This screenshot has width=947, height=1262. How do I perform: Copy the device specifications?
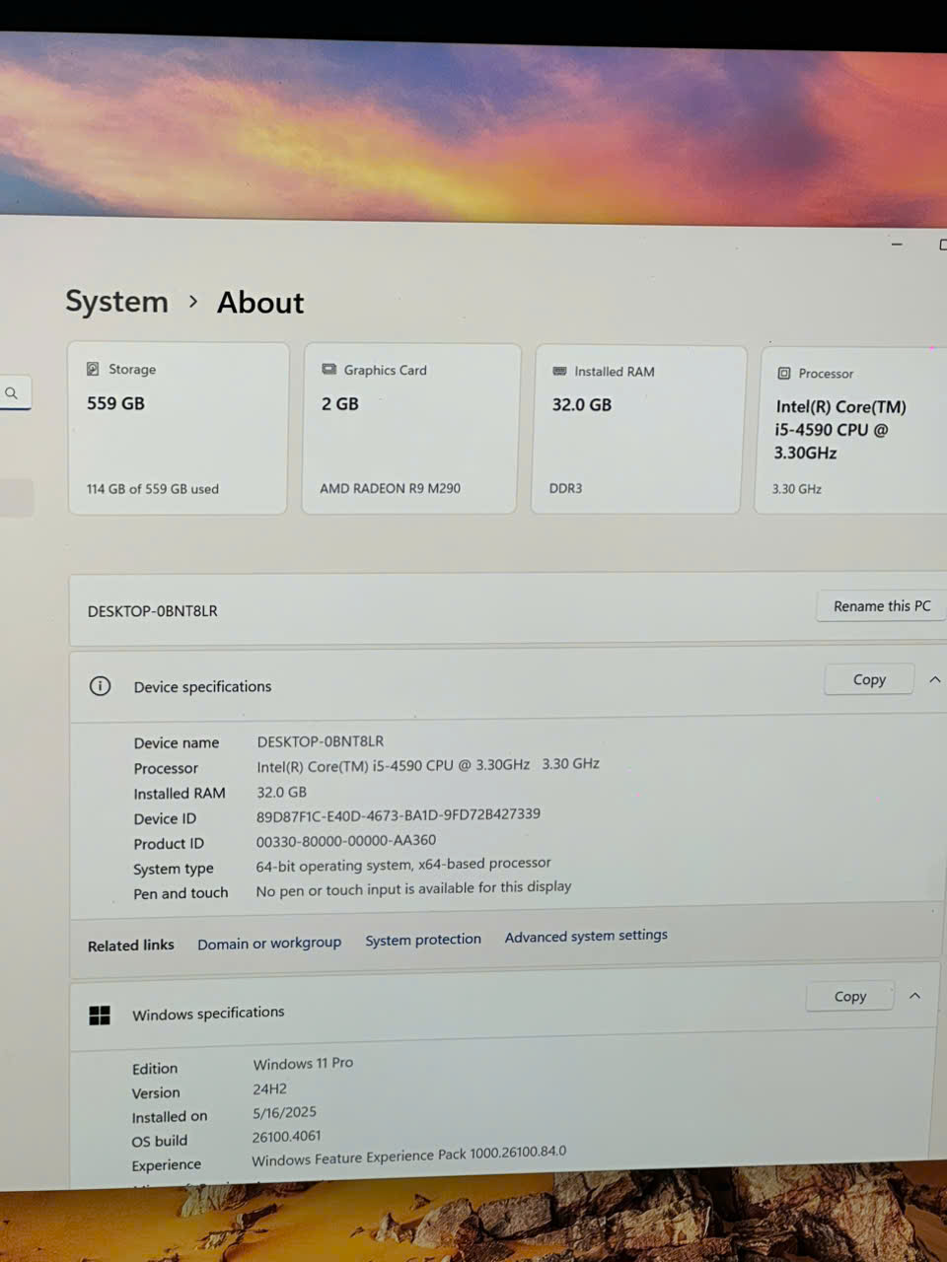point(869,679)
